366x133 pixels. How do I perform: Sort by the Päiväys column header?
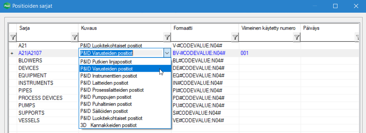point(330,28)
